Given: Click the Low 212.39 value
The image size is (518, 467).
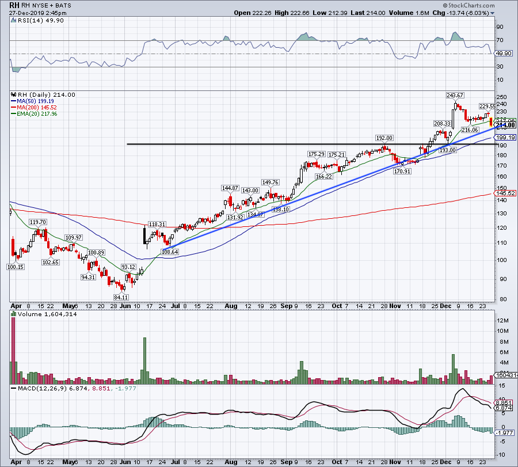Looking at the screenshot, I should [x=330, y=13].
